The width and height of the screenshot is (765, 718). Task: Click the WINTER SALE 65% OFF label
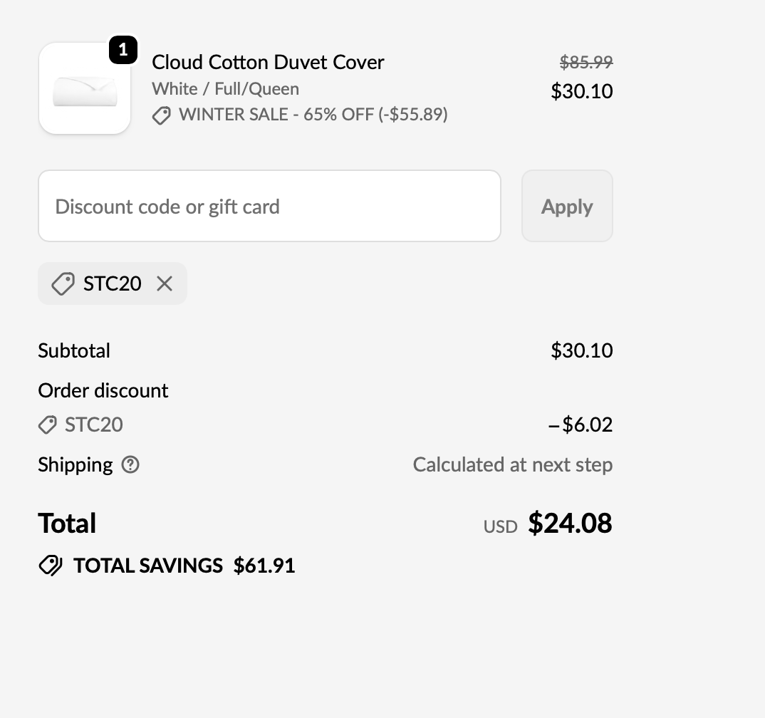(x=313, y=115)
